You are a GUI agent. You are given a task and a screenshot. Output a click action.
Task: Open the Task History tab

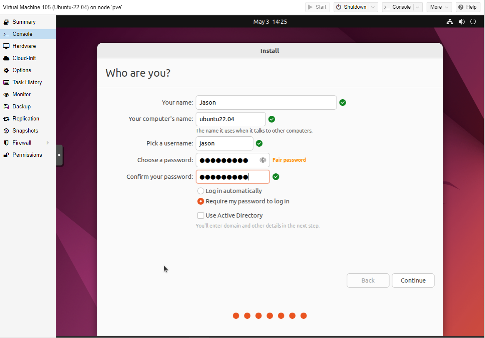point(27,83)
